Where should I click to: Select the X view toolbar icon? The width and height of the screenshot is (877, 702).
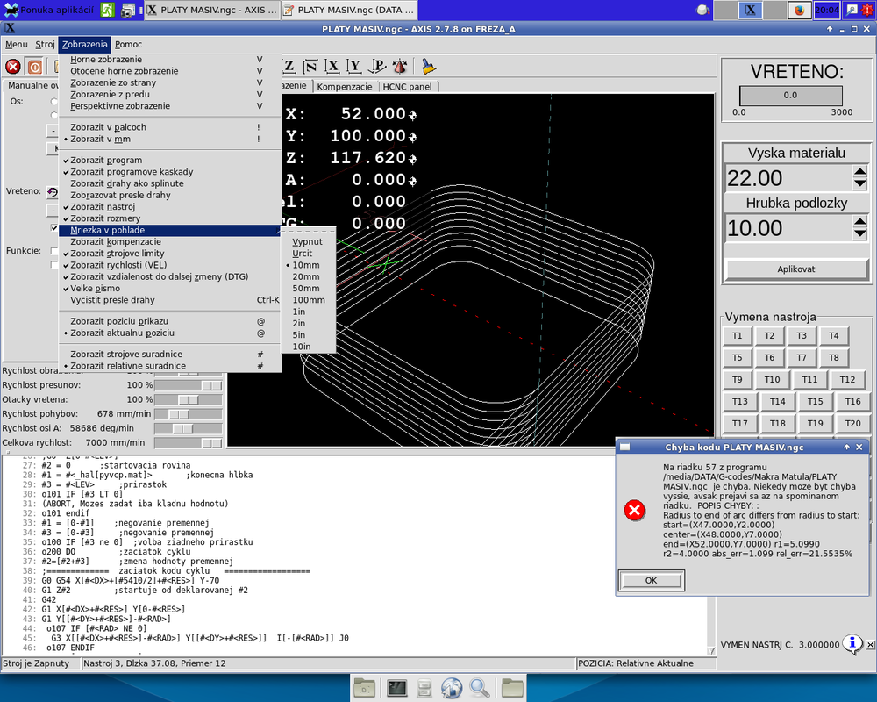pos(332,67)
